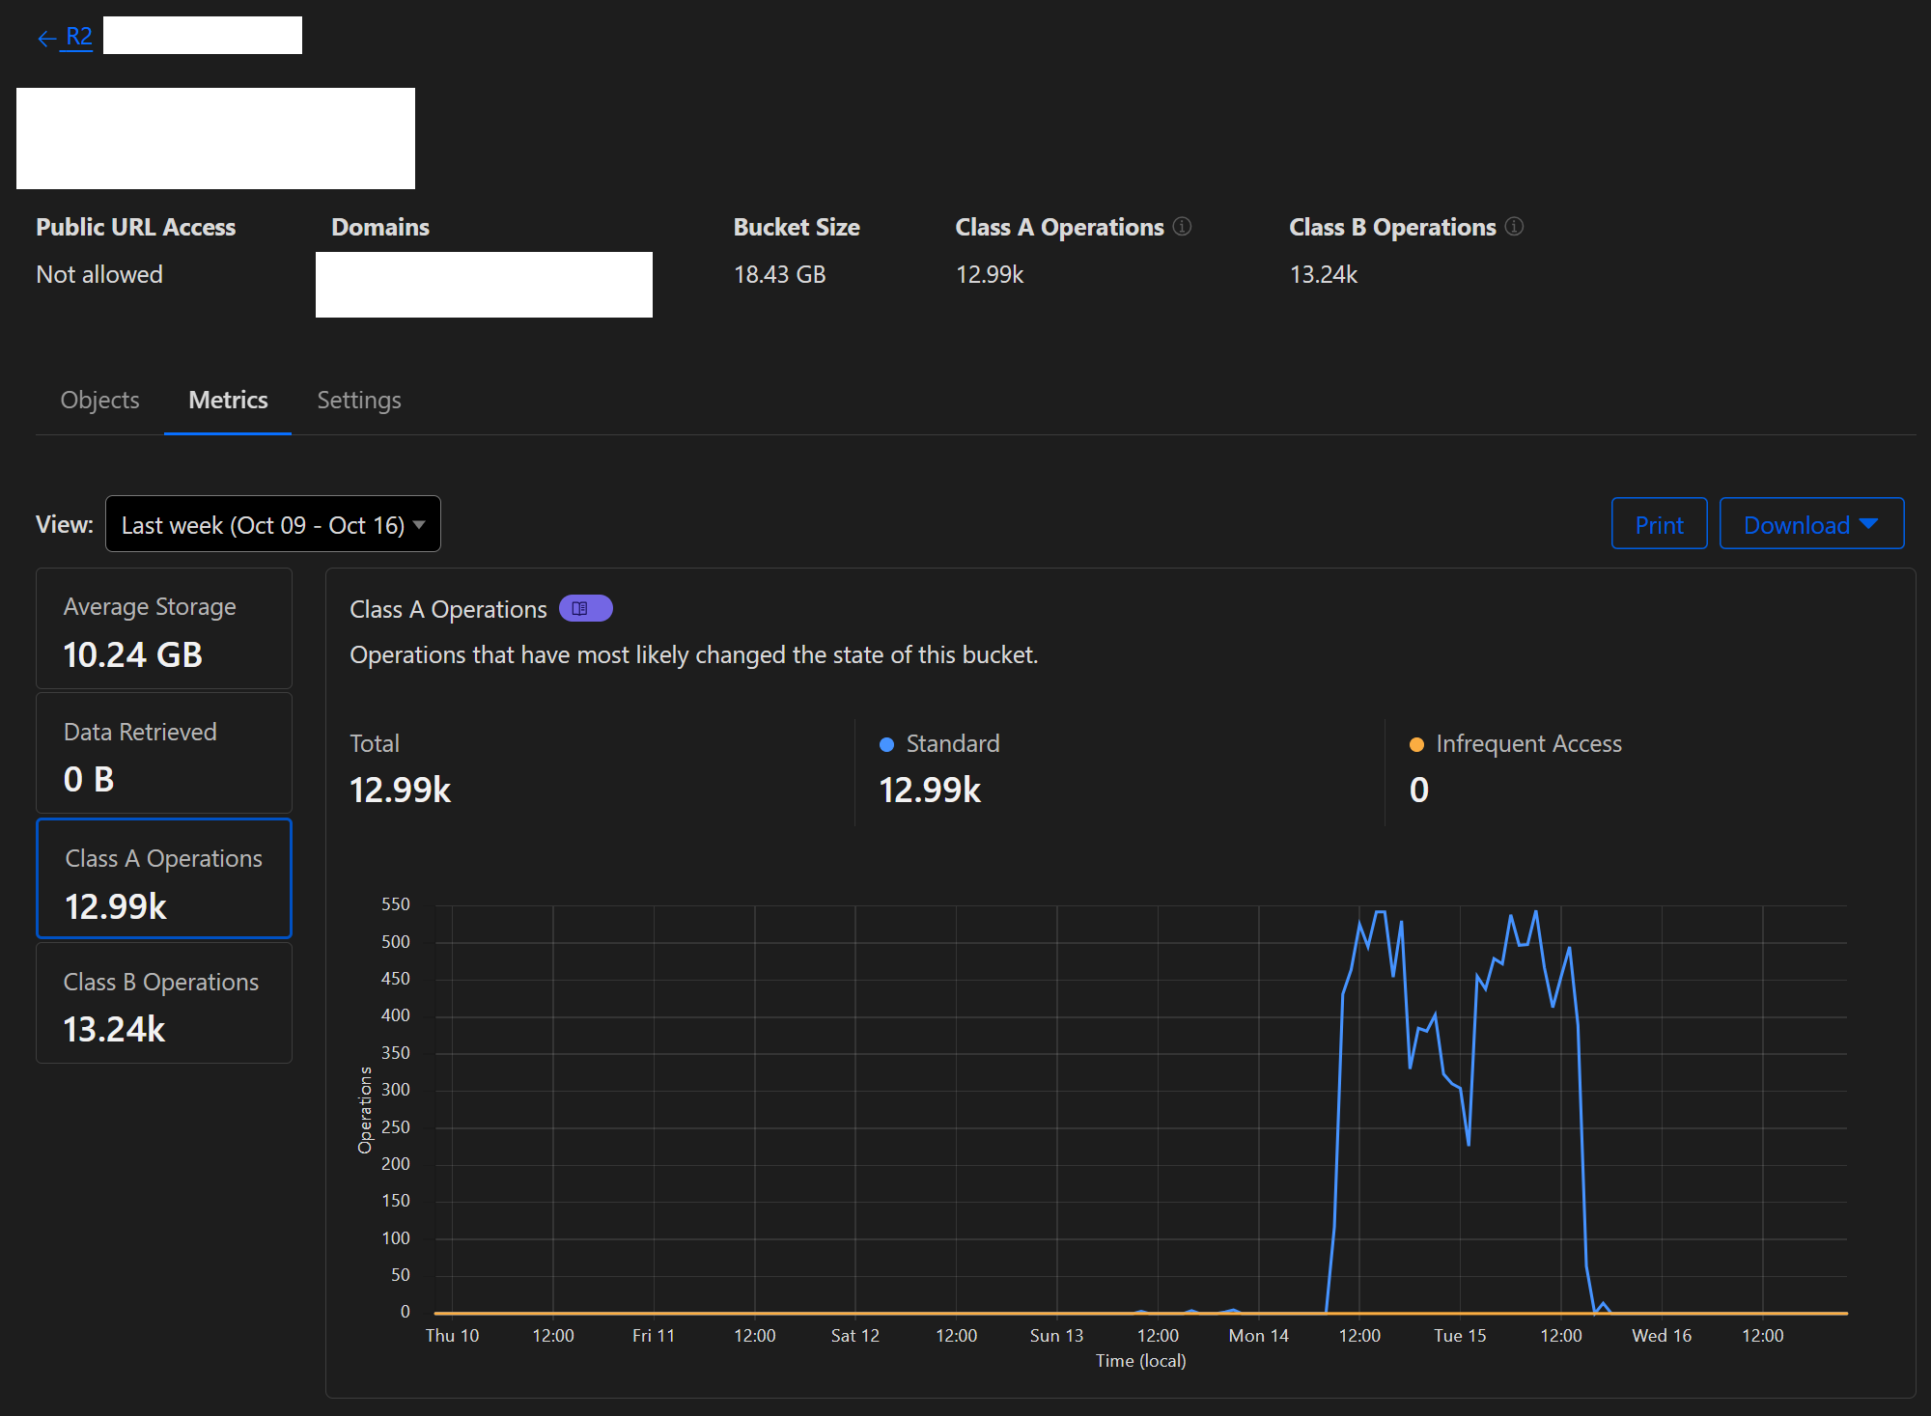This screenshot has height=1416, width=1931.
Task: Open the Last week date range dropdown
Action: (273, 524)
